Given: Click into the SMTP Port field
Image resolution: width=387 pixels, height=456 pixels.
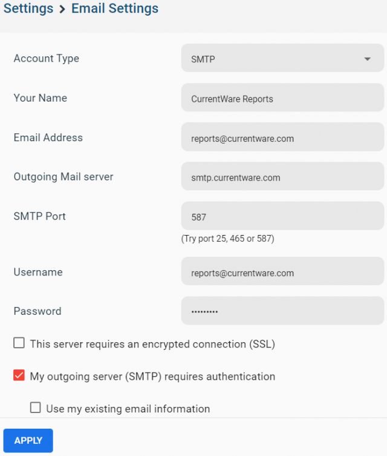Looking at the screenshot, I should click(x=282, y=216).
